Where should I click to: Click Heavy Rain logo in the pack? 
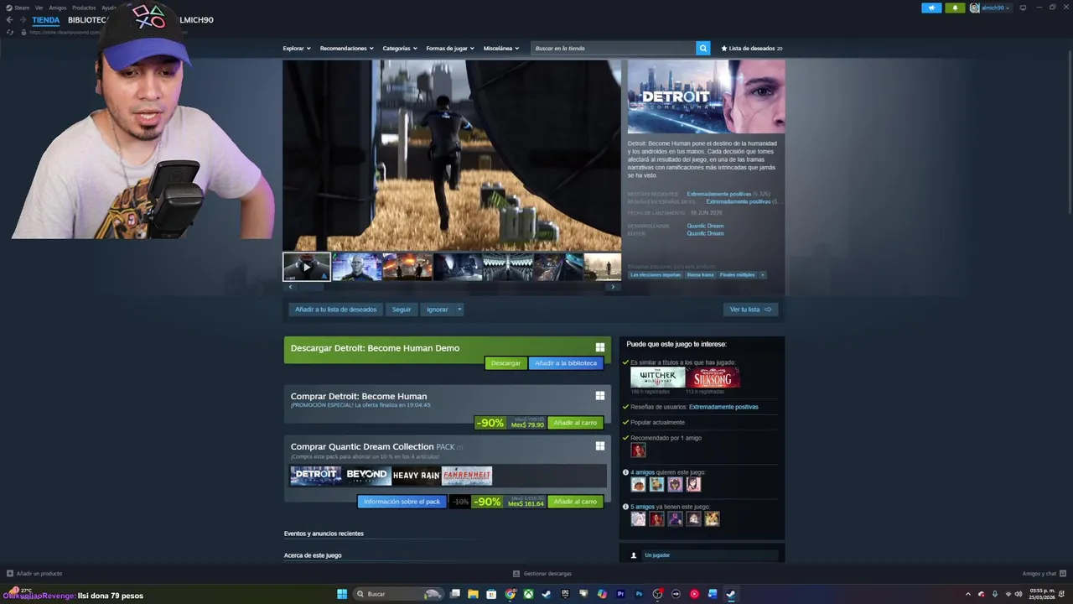(x=417, y=476)
